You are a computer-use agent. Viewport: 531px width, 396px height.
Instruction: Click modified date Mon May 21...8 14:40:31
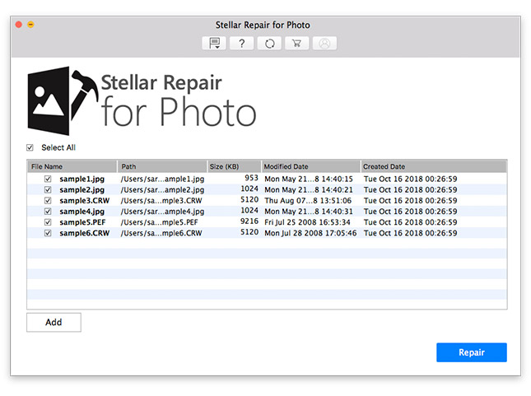click(309, 212)
